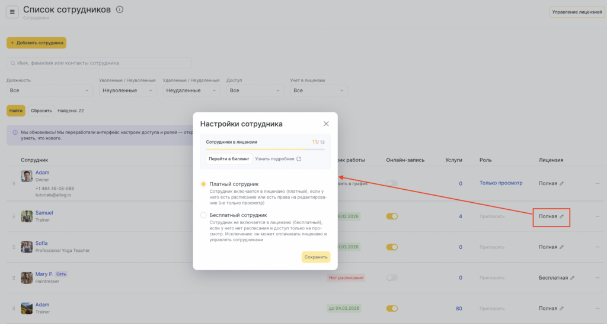Open the three-dots menu for Samuel's row
The height and width of the screenshot is (324, 607).
click(x=598, y=216)
